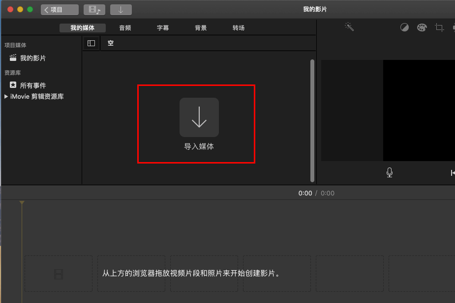This screenshot has width=455, height=303.
Task: Click the large 导入媒体 import arrow button
Action: pos(199,117)
